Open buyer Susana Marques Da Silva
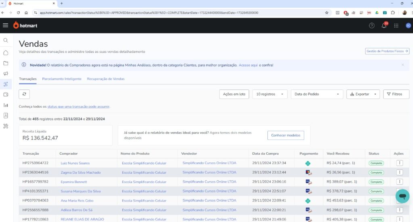 81,191
